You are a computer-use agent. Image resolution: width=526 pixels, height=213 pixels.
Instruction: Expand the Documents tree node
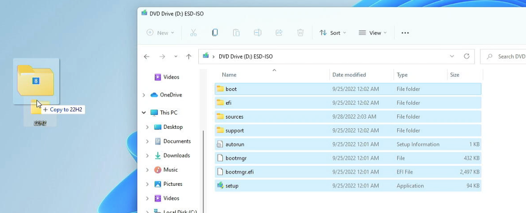tap(147, 141)
